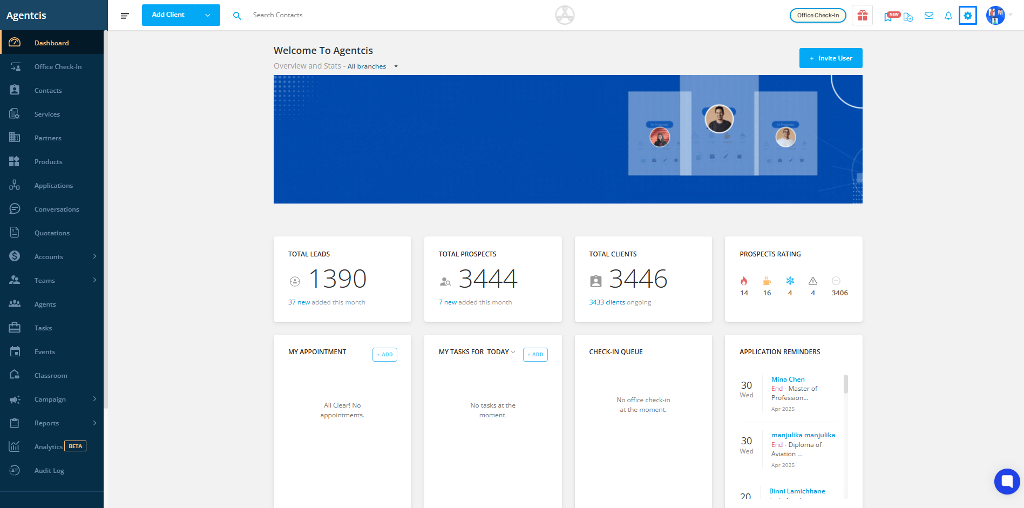Click the warning triangle rating icon
The width and height of the screenshot is (1024, 508).
point(813,281)
